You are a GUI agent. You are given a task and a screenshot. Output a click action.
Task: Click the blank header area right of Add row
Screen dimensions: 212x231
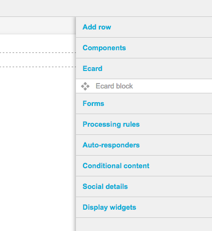tap(161, 27)
